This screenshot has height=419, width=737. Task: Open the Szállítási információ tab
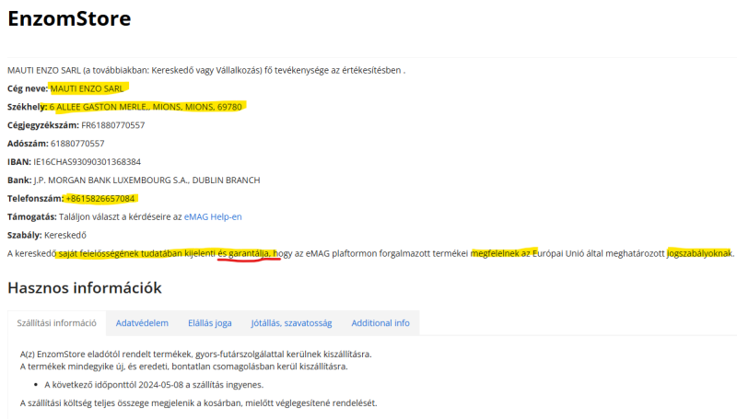57,323
